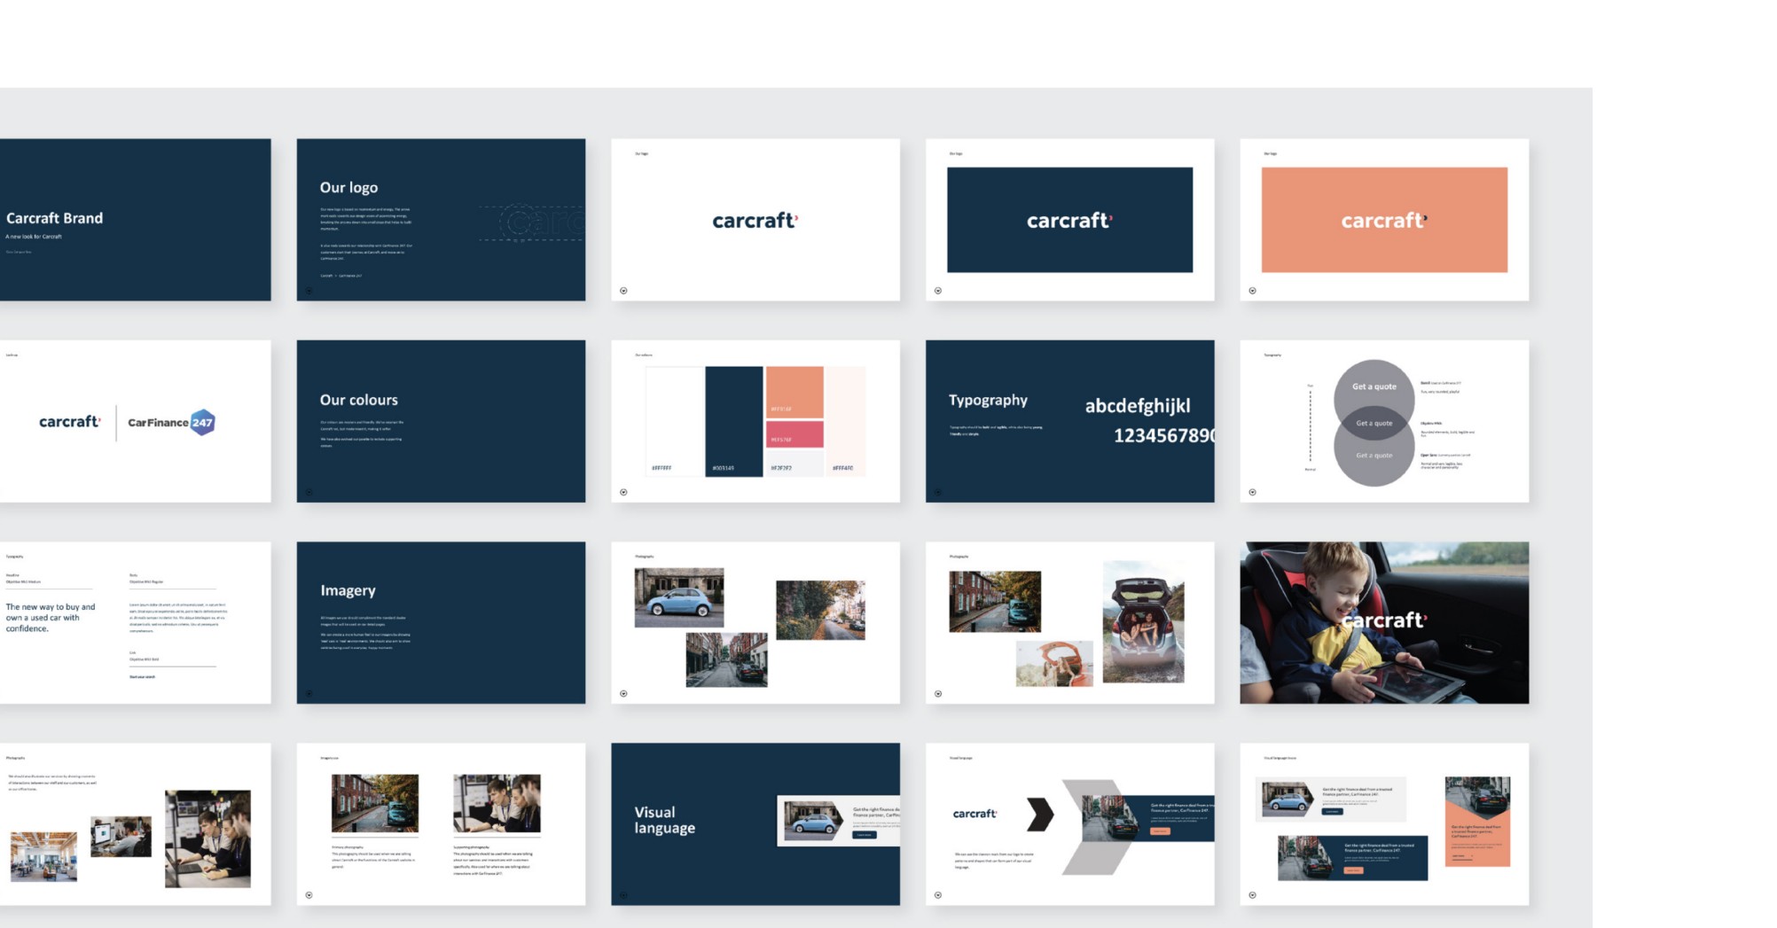The image size is (1777, 928).
Task: Select the supporting photography colleagues example
Action: 497,804
